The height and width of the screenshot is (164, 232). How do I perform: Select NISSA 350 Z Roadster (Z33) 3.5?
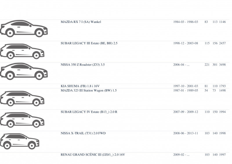(83, 65)
